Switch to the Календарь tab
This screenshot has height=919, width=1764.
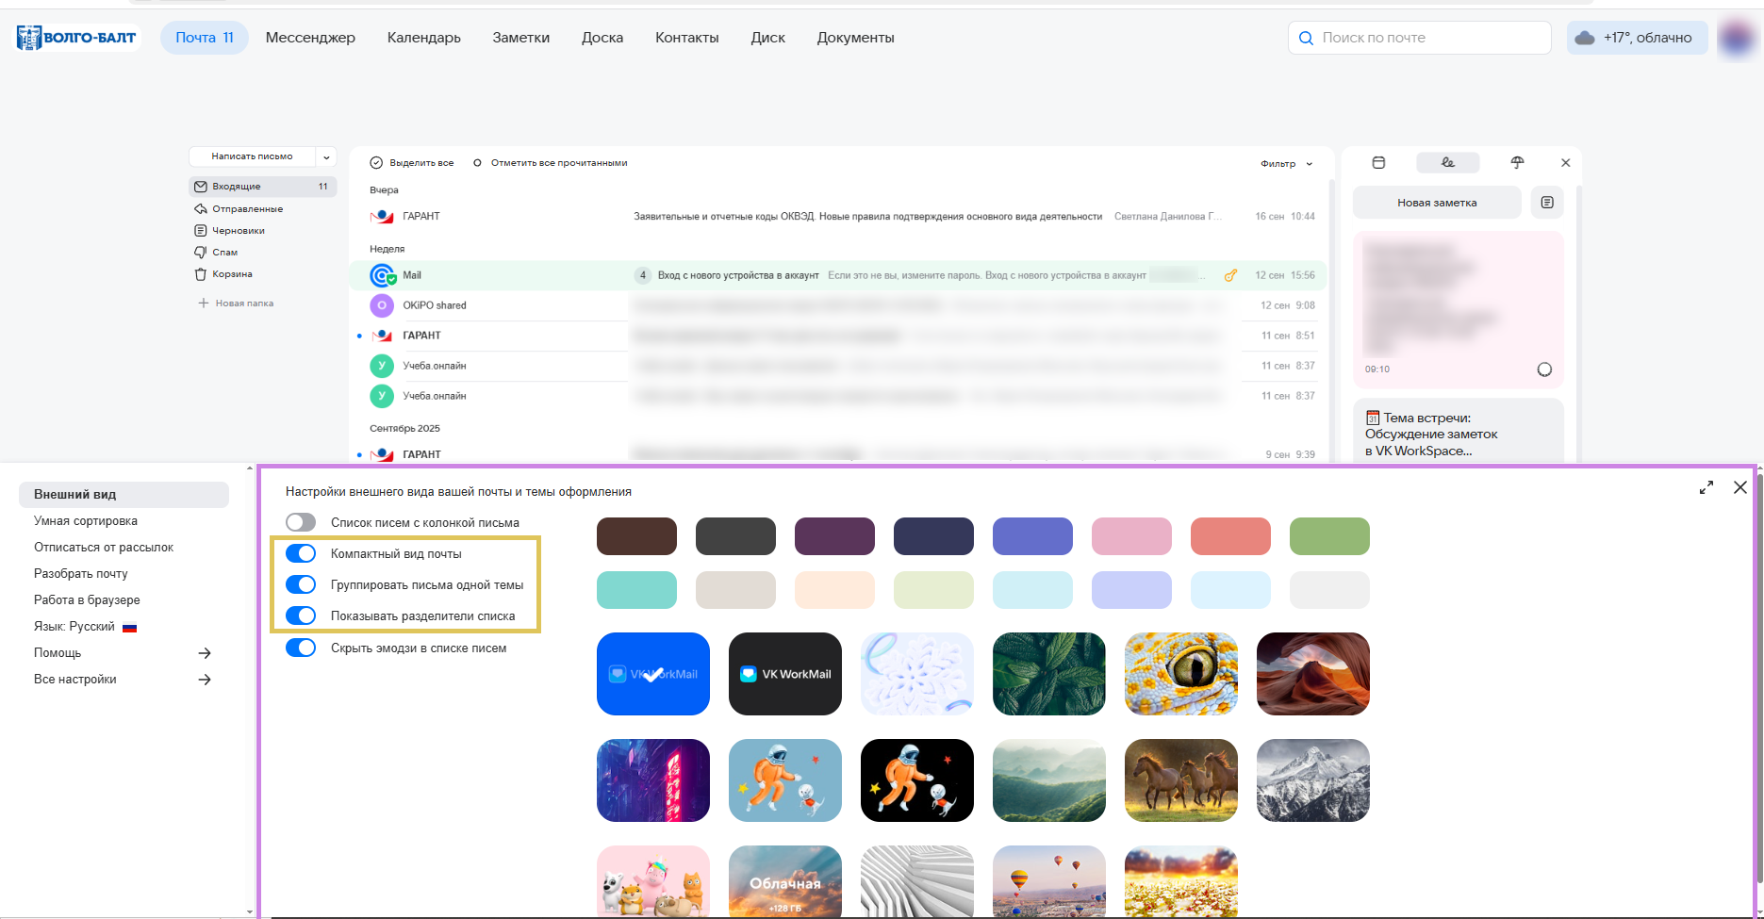[x=423, y=38]
